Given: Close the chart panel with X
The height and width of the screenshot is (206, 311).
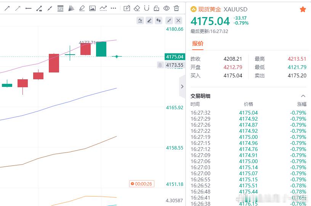Looking at the screenshot, I should pos(178,20).
